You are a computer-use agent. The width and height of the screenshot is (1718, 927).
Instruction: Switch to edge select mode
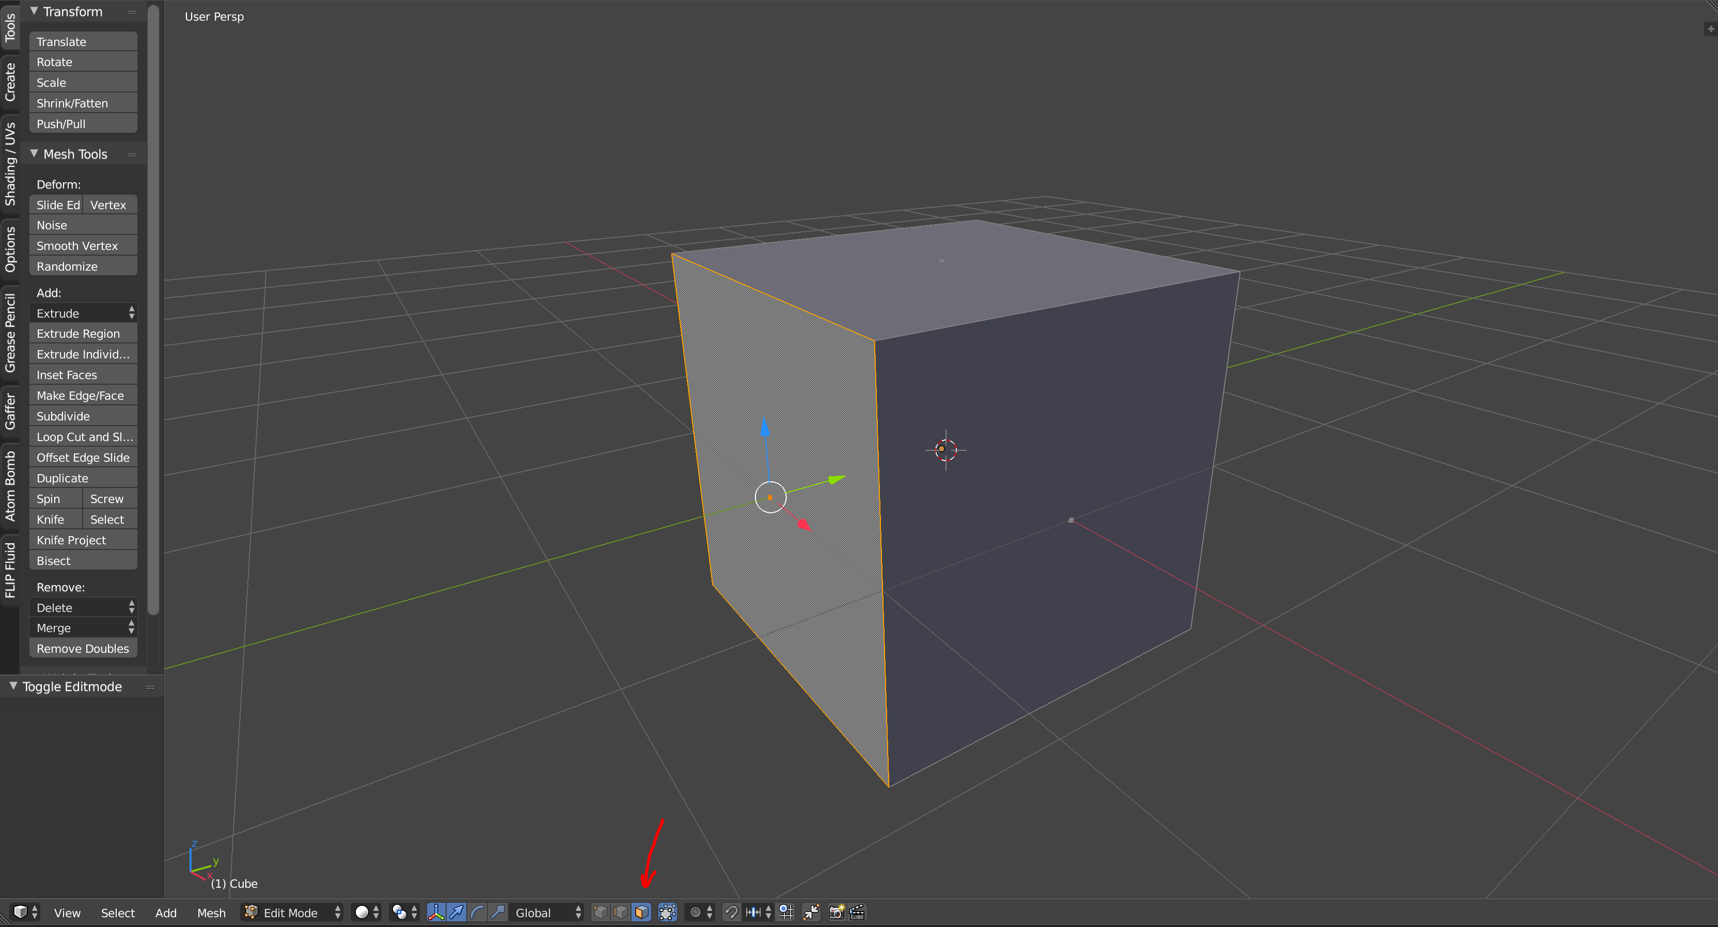tap(621, 912)
